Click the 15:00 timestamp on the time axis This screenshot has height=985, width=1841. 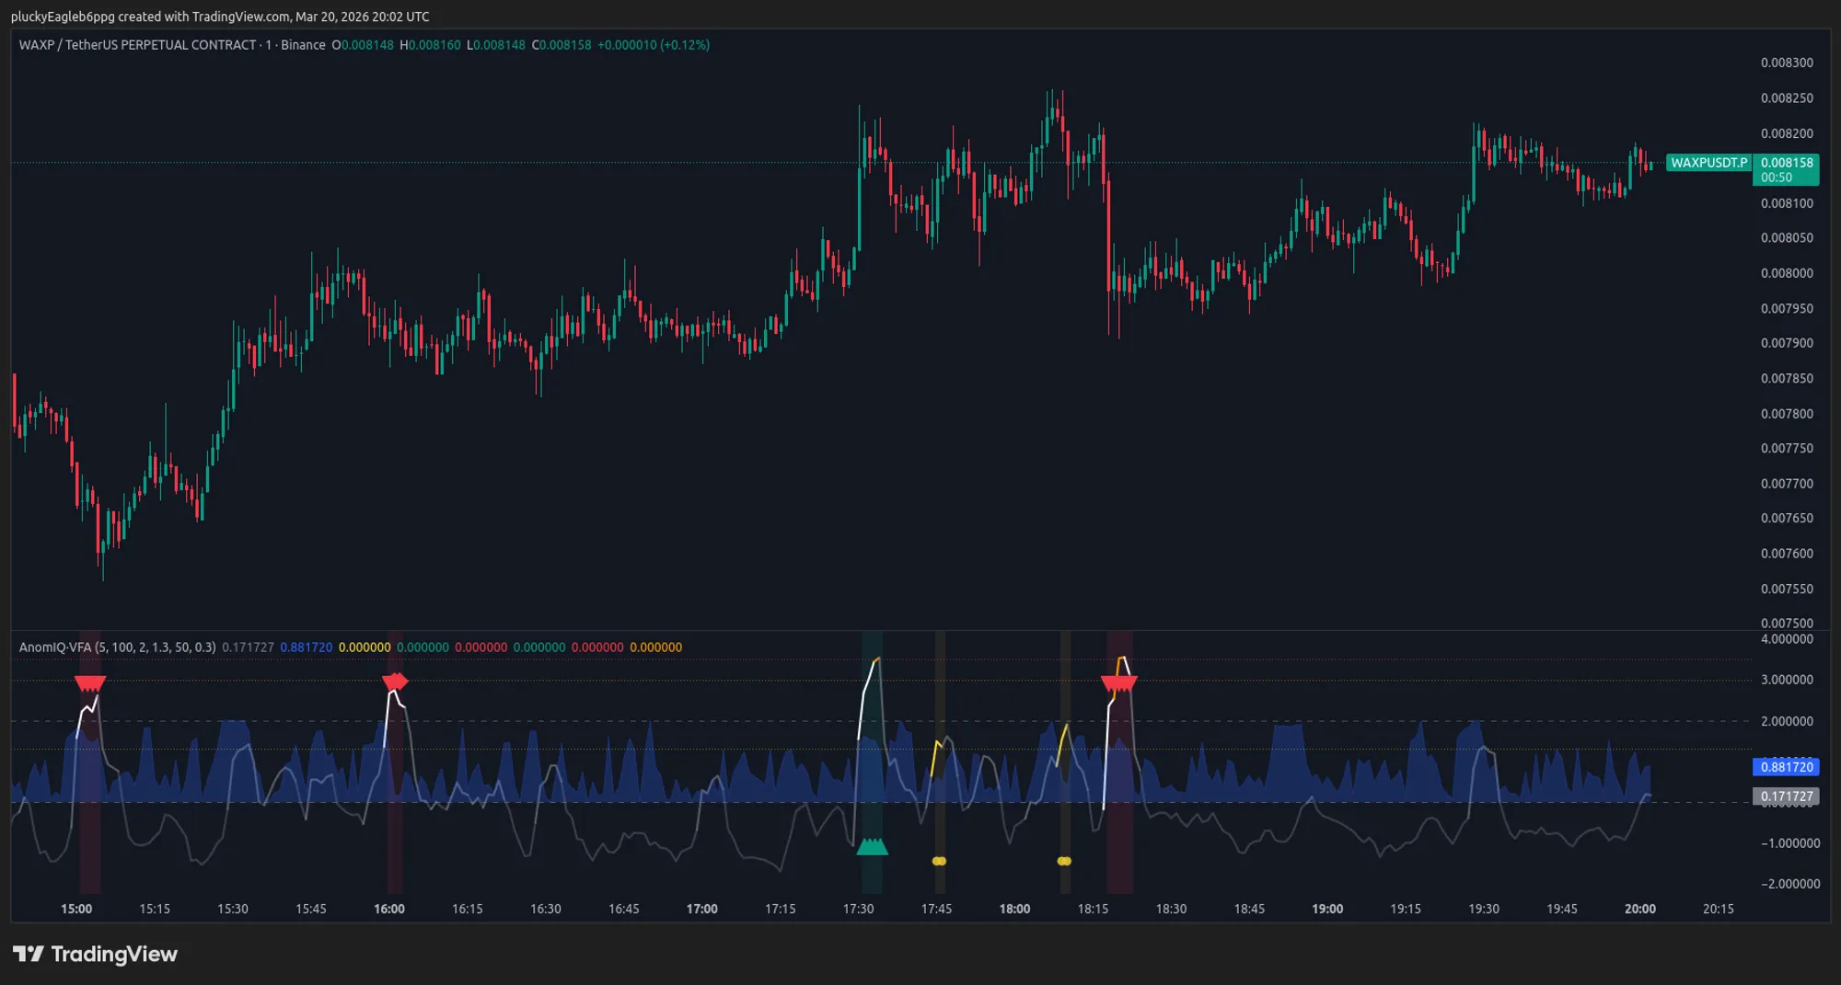pos(77,908)
